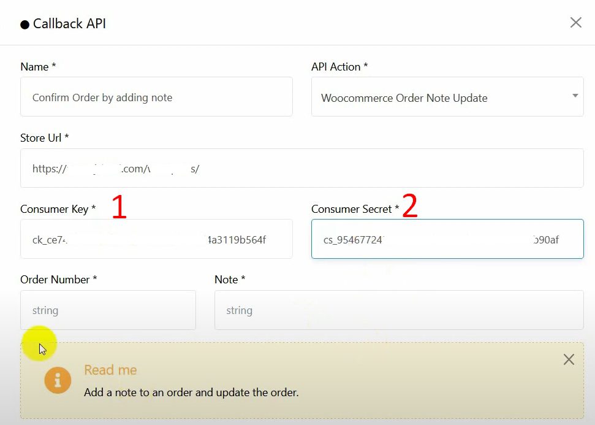Click the Note text input field
Viewport: 595px width, 425px height.
[398, 310]
